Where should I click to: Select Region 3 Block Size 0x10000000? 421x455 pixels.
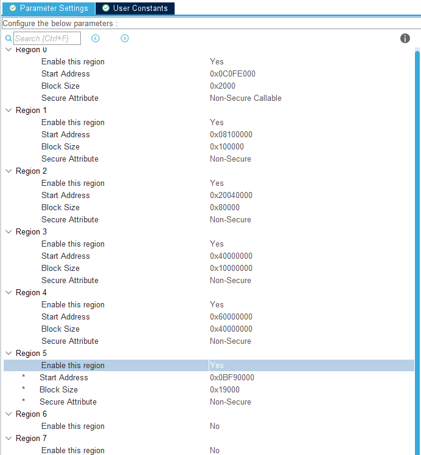point(231,268)
